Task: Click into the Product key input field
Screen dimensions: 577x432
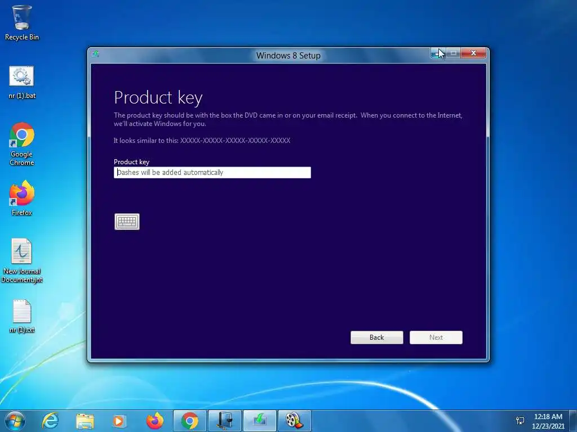Action: [212, 172]
